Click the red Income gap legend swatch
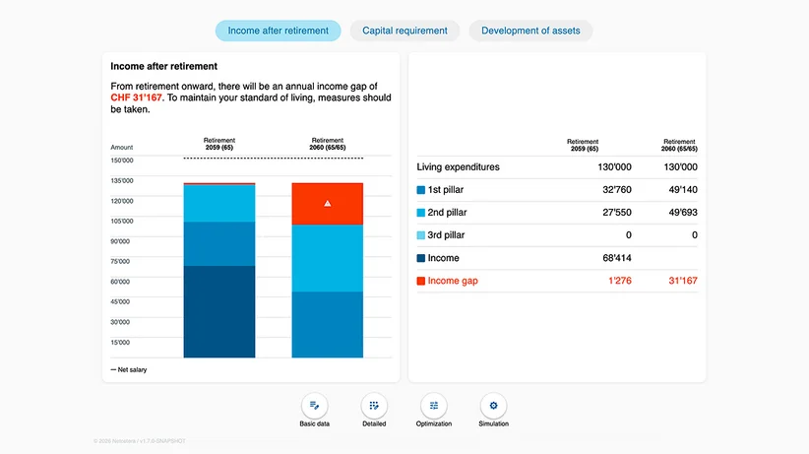809x454 pixels. pyautogui.click(x=421, y=281)
